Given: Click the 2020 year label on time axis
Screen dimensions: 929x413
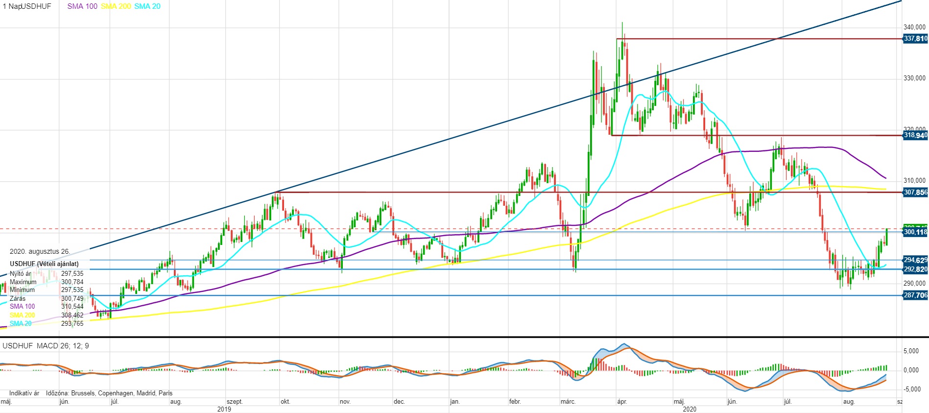Looking at the screenshot, I should coord(690,409).
